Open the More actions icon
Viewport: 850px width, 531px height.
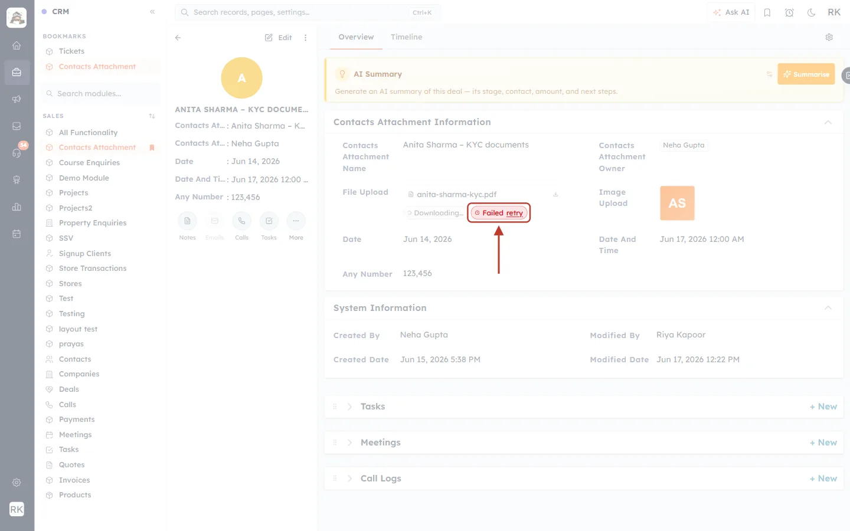[296, 221]
